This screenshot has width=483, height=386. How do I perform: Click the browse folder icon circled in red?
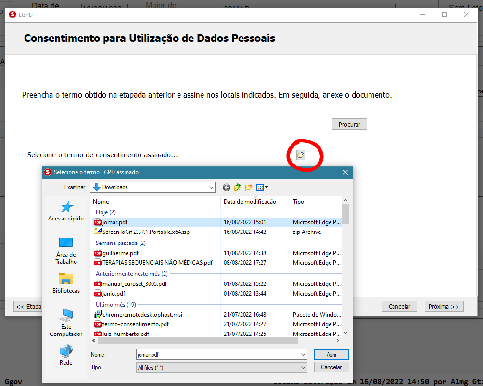tap(301, 155)
